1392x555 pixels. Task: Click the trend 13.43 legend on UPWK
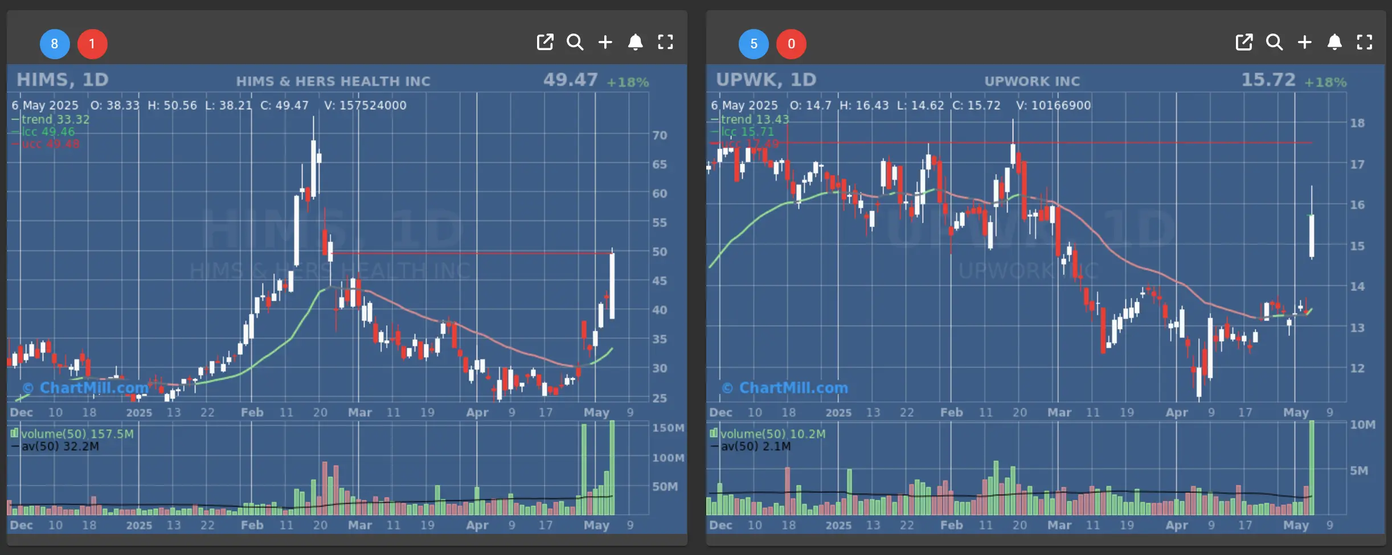coord(750,120)
